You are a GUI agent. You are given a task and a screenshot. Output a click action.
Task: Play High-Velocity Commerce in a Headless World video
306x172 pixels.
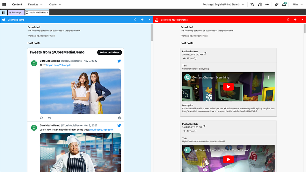pos(228,159)
